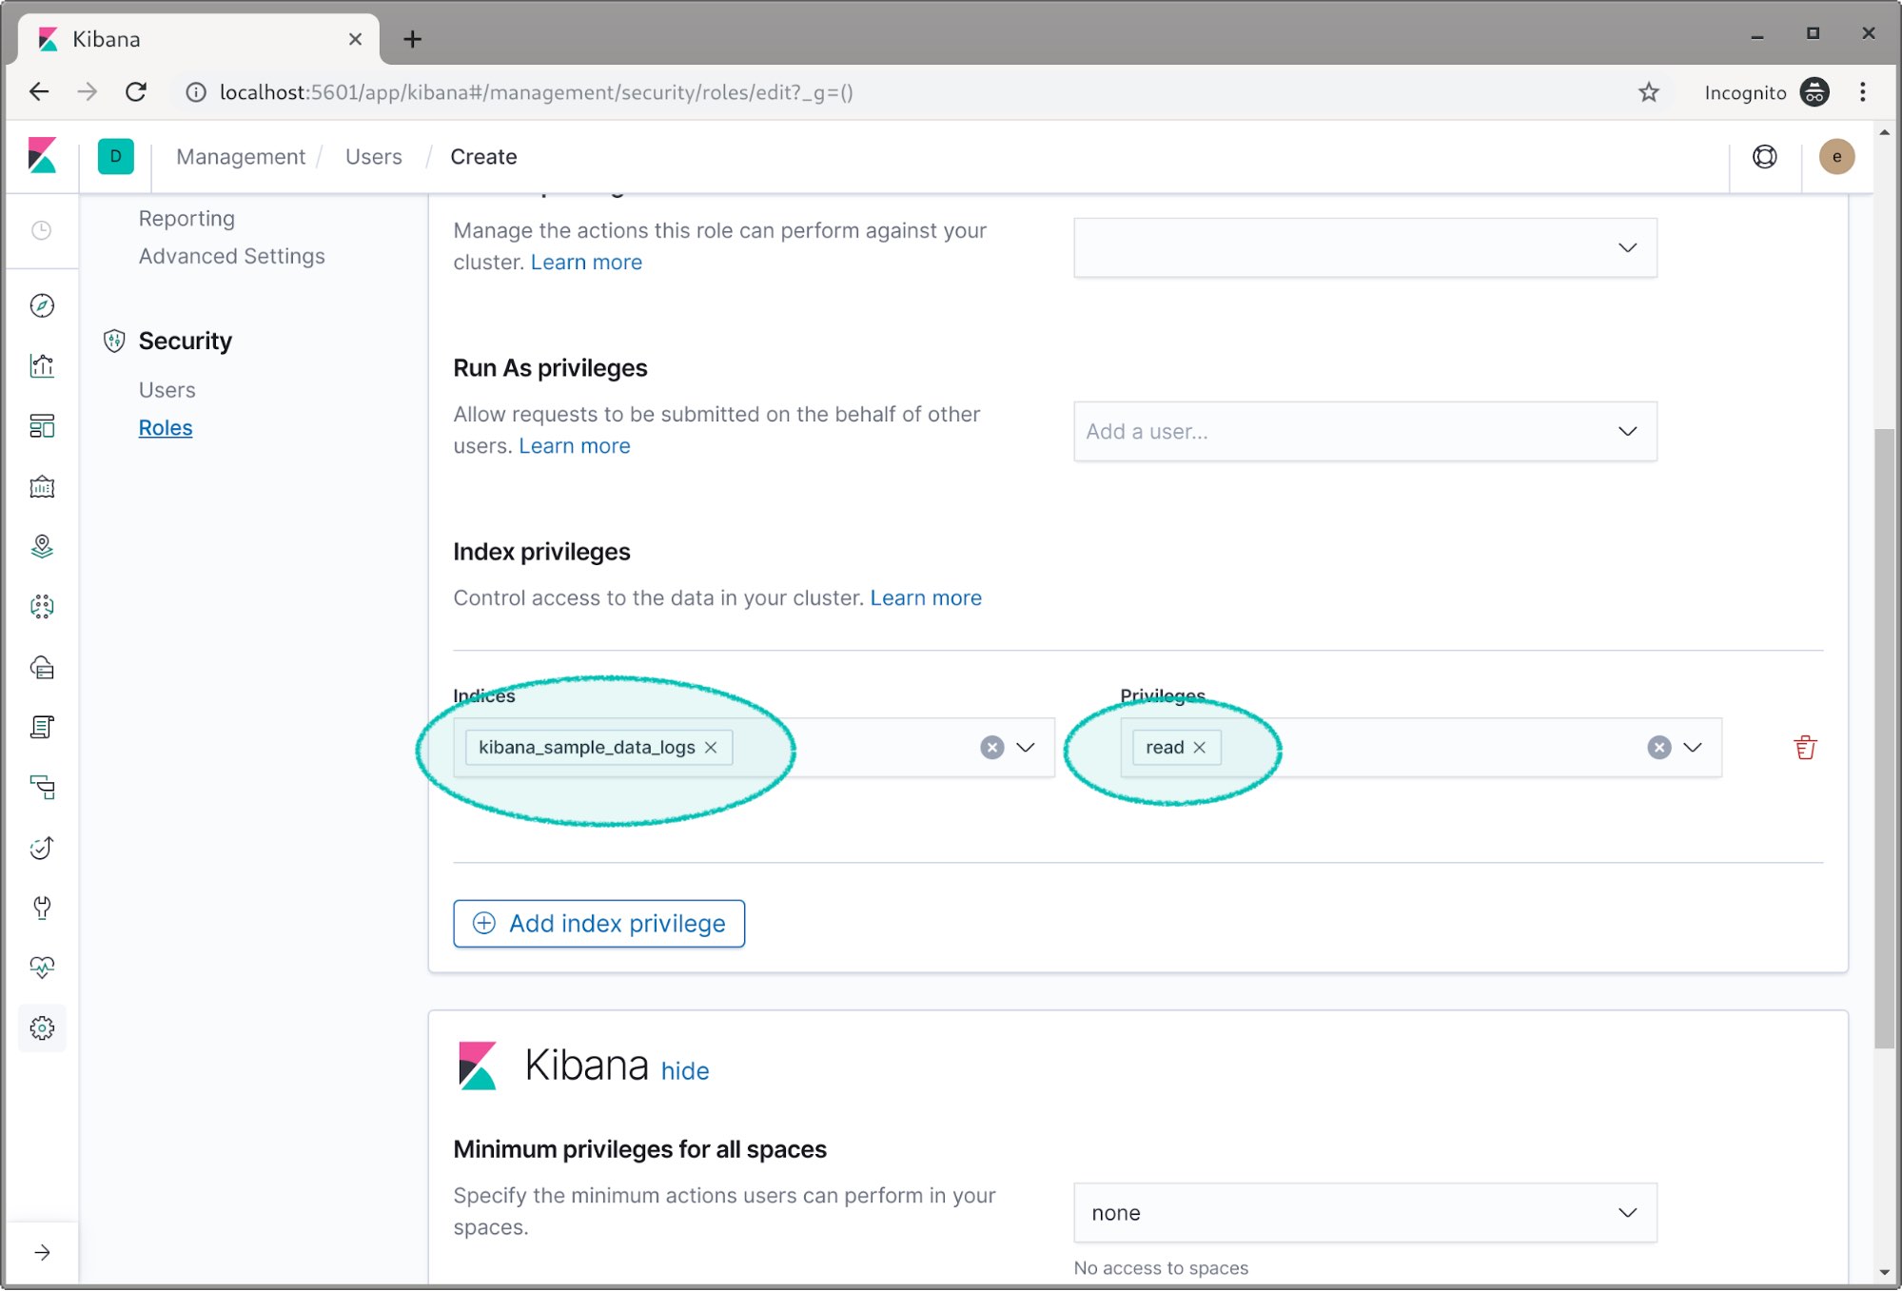Viewport: 1902px width, 1291px height.
Task: Open Dashboard from the sidebar icon
Action: (x=42, y=426)
